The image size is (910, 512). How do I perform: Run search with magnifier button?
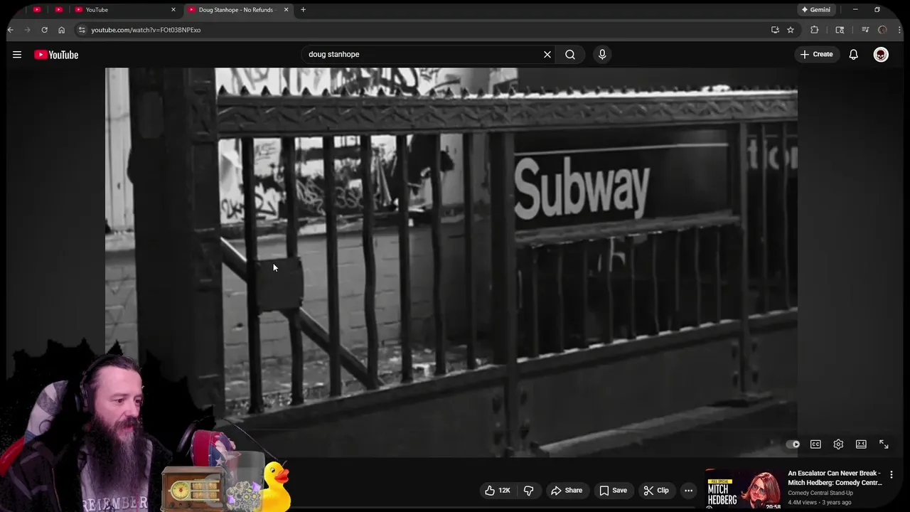pos(570,54)
